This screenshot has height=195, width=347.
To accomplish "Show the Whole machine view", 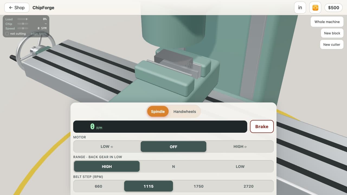I will 327,22.
